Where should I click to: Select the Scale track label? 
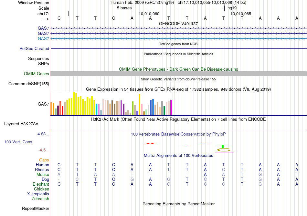pos(44,8)
